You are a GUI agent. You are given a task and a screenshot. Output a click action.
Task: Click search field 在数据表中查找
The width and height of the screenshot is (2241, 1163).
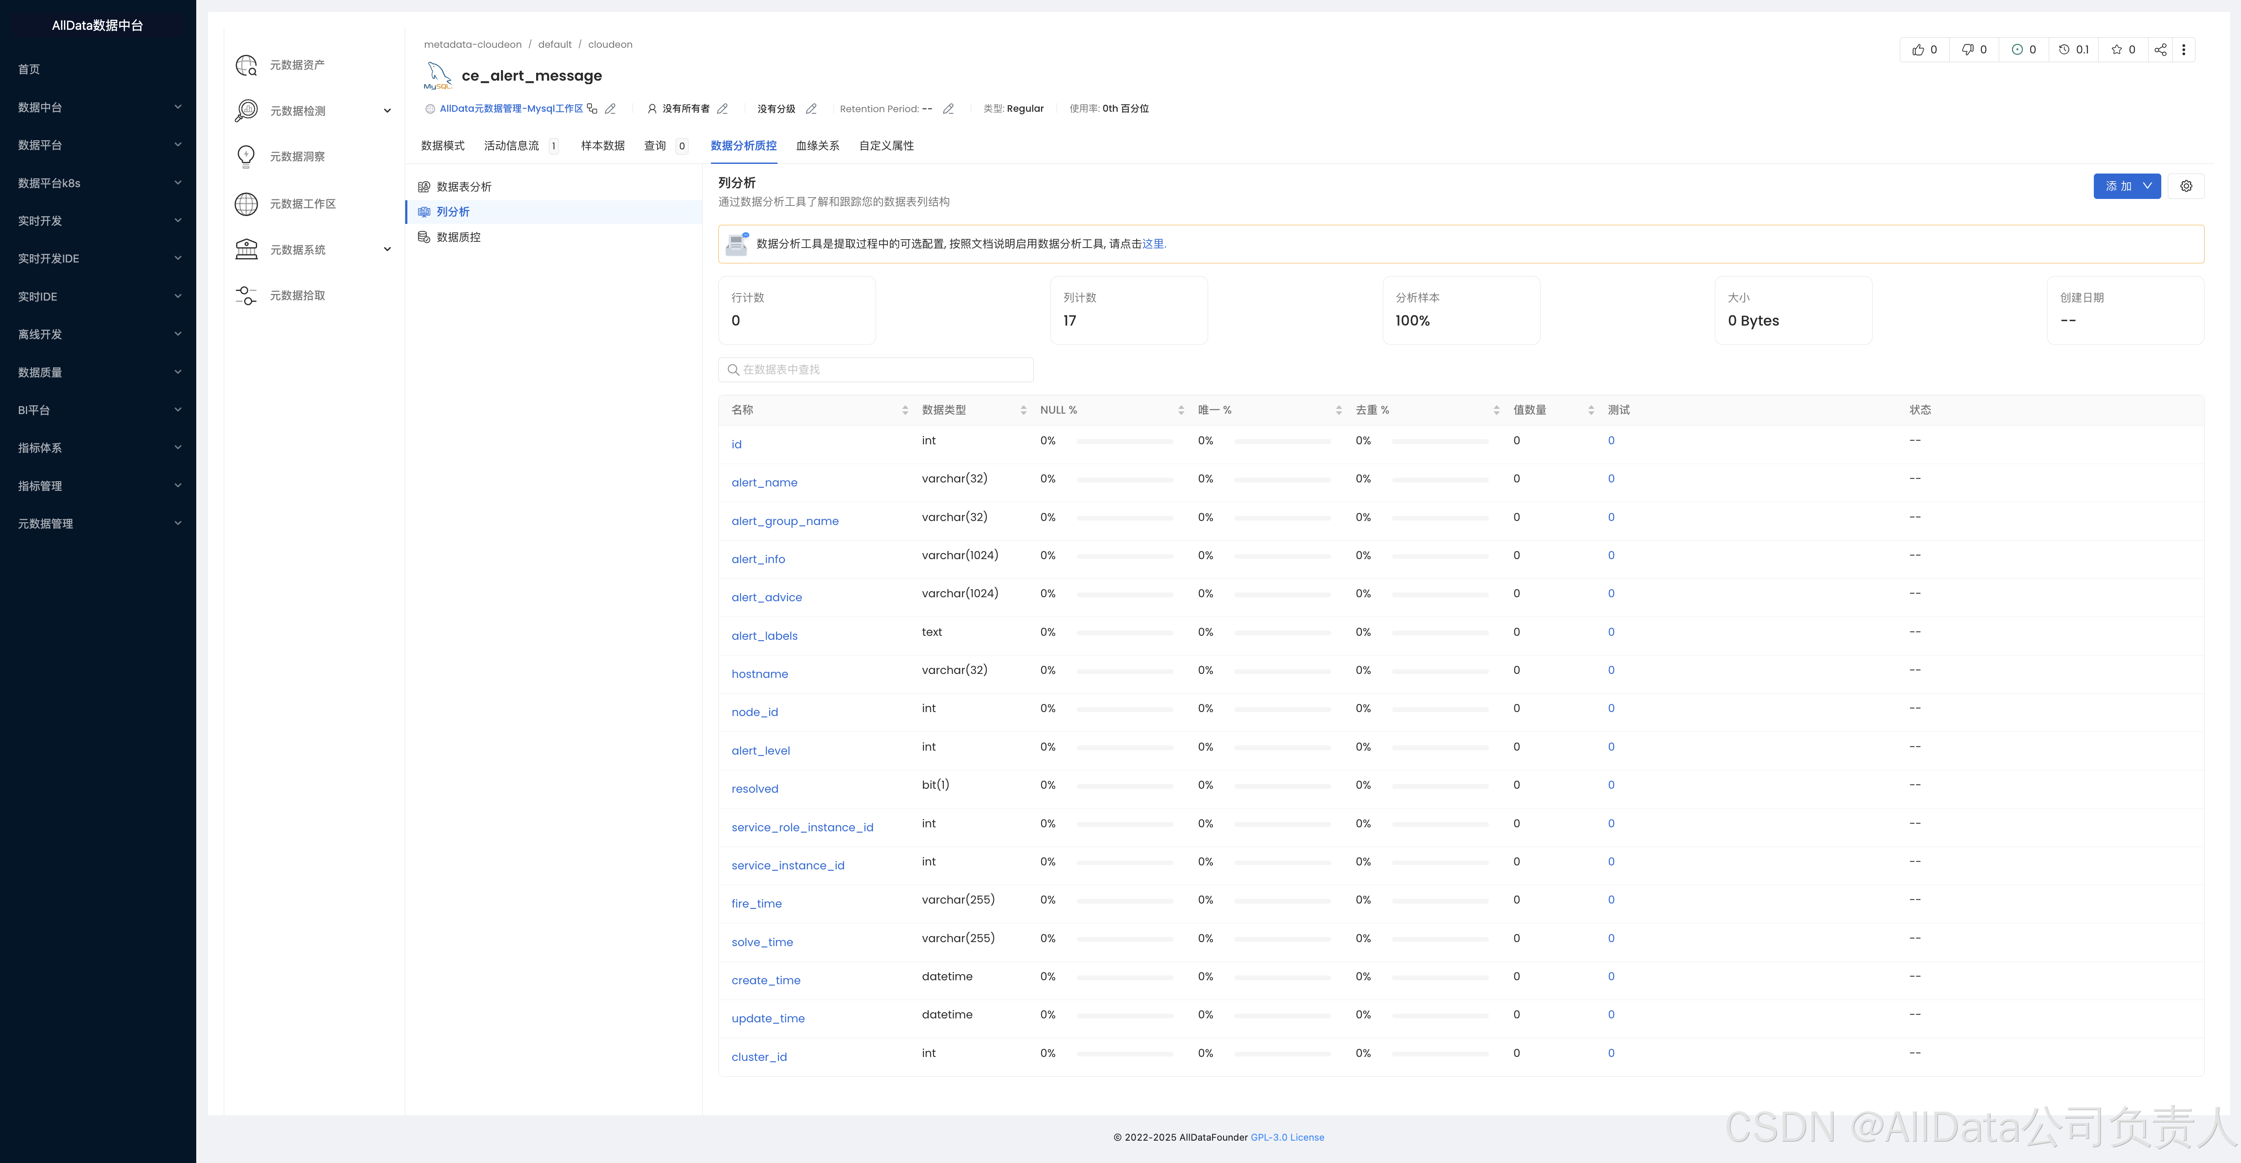(x=875, y=370)
